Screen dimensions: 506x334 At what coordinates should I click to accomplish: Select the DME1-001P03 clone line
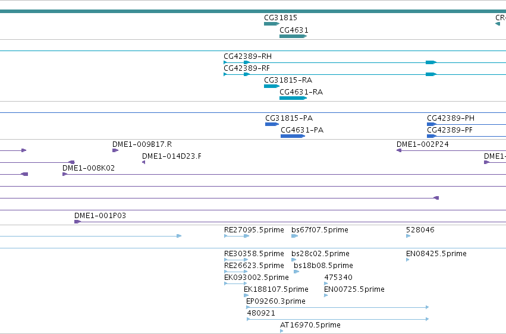click(x=290, y=222)
